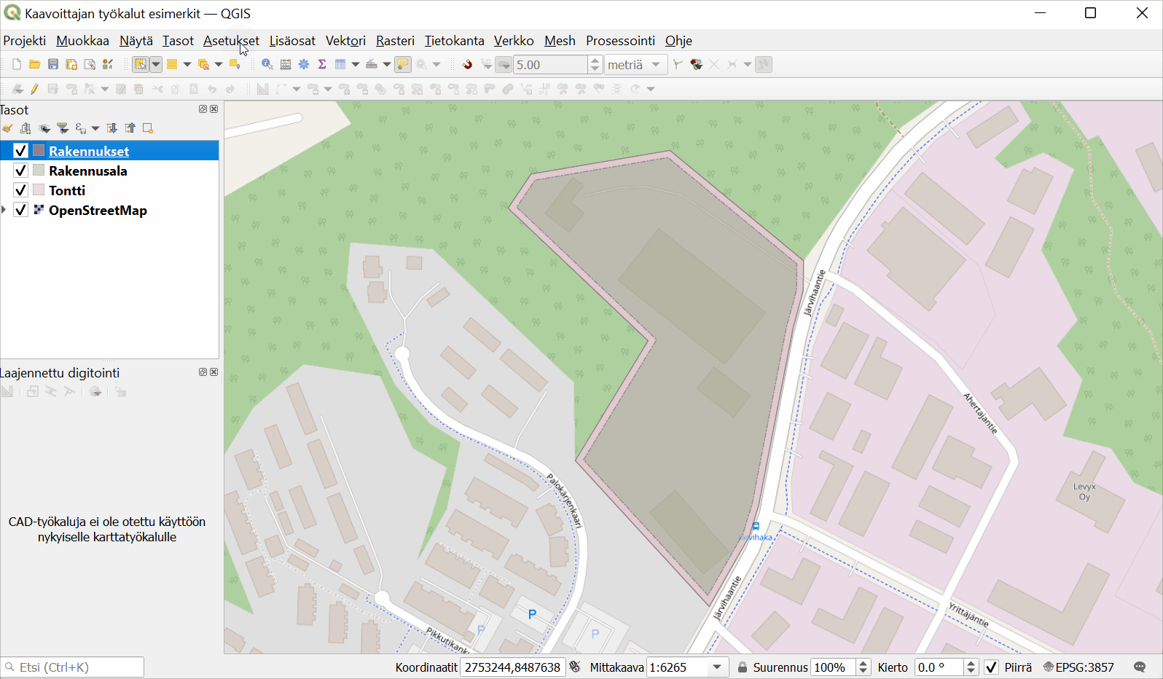Enable snapping with the magnet icon
This screenshot has width=1163, height=679.
click(467, 65)
